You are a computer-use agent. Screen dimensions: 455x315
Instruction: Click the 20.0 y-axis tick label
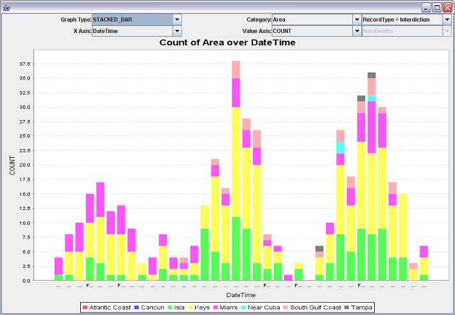pyautogui.click(x=25, y=165)
